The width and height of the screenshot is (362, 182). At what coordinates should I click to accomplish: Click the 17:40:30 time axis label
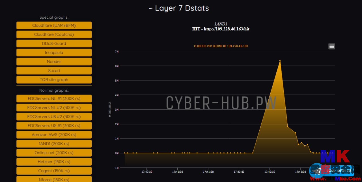coord(147,172)
